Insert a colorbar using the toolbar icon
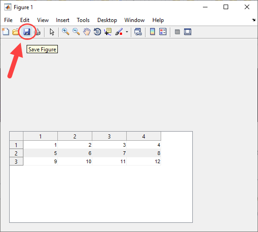 pos(152,32)
